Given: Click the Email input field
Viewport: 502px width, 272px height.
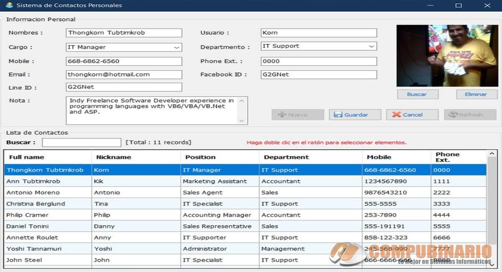Looking at the screenshot, I should (124, 74).
